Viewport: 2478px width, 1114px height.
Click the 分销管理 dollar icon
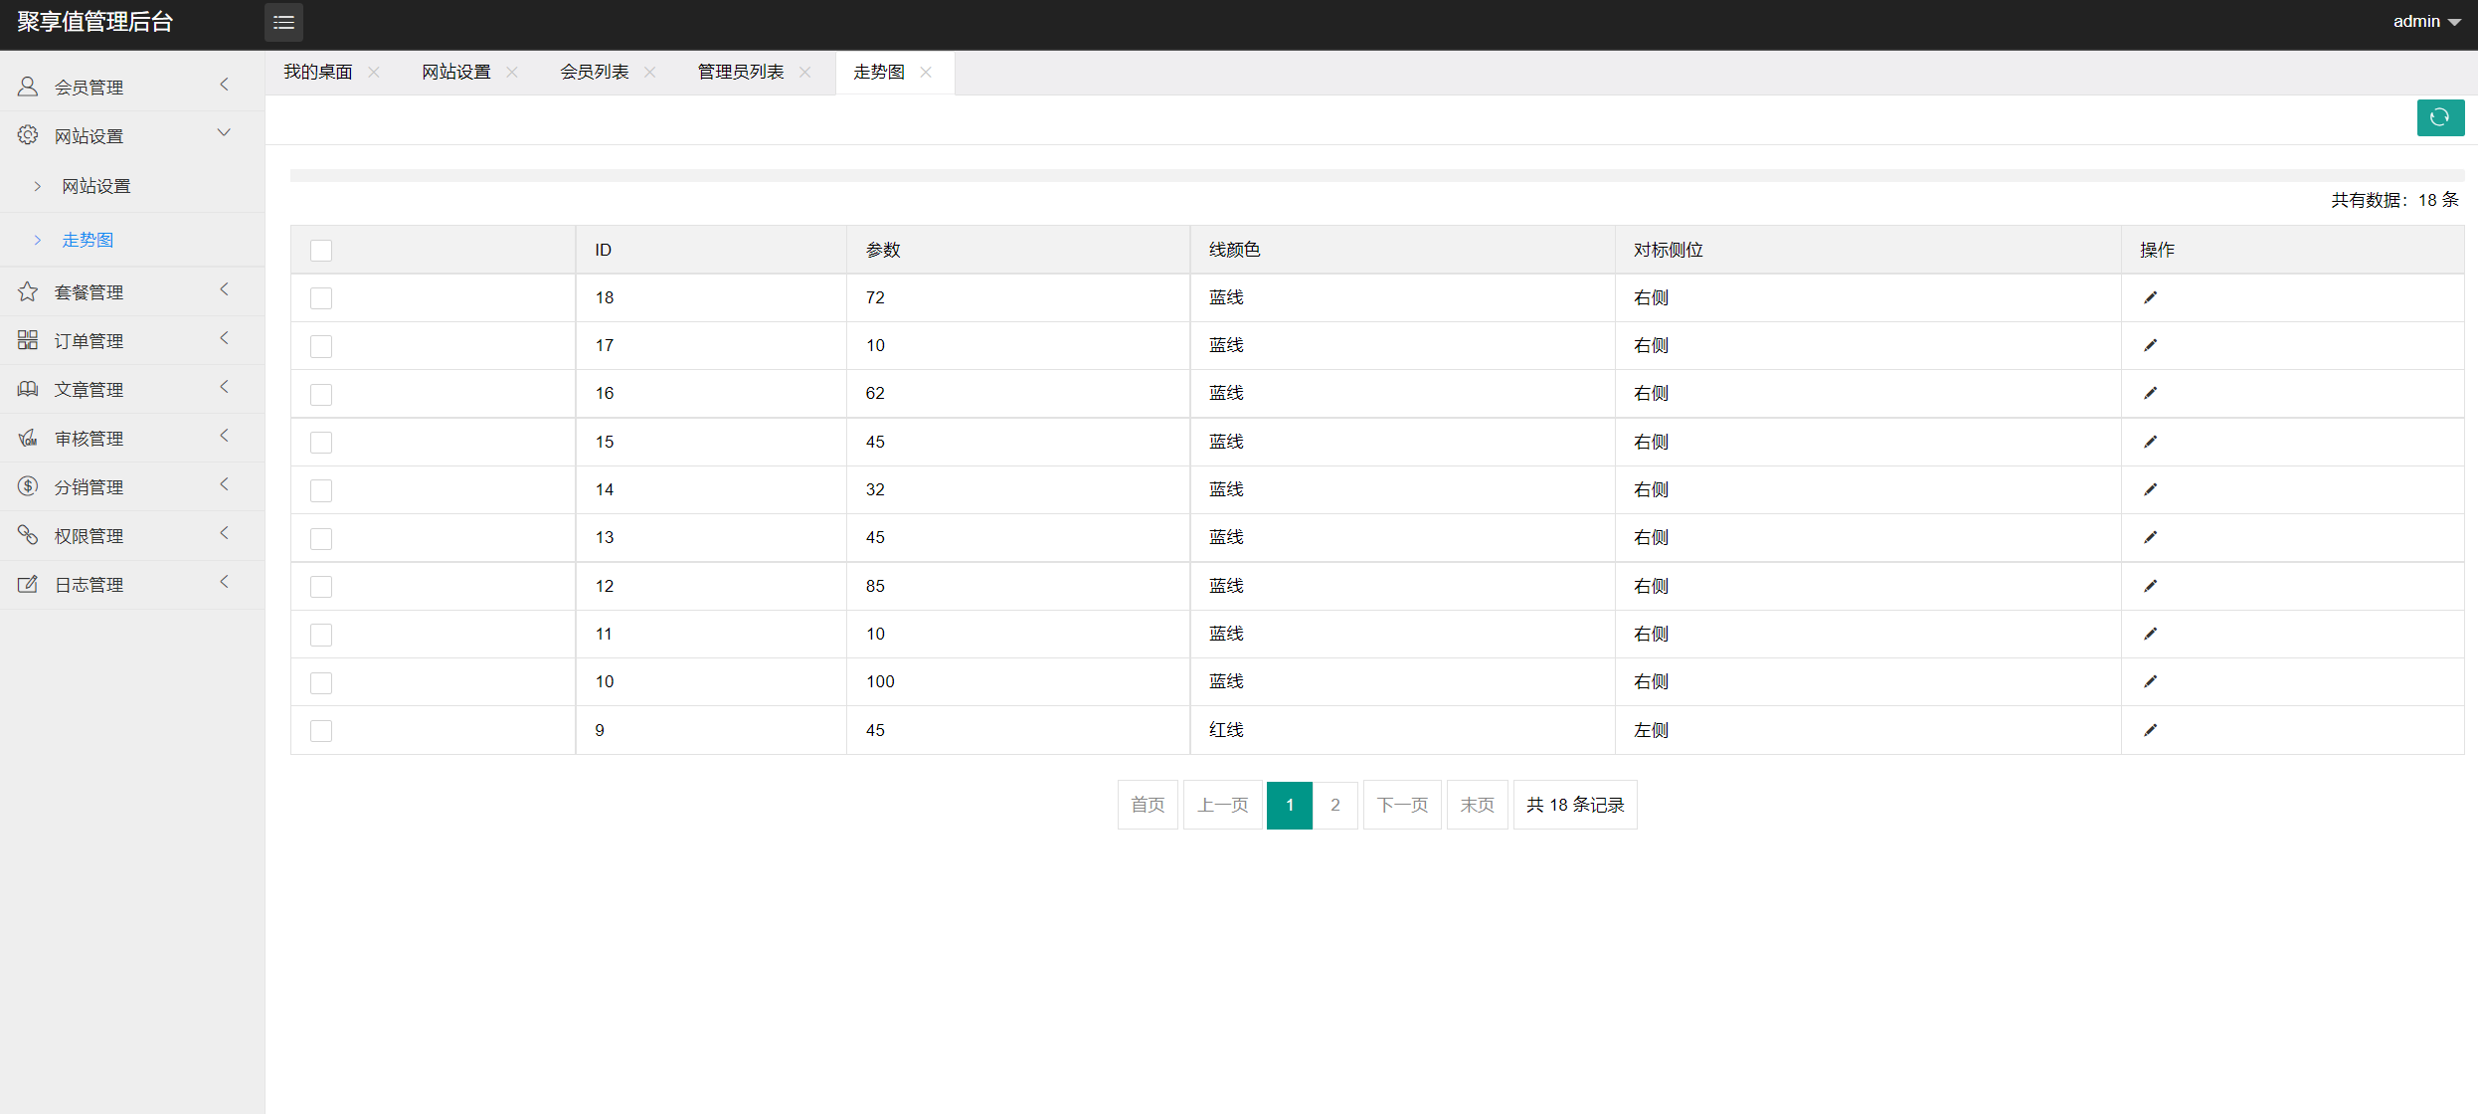tap(28, 486)
